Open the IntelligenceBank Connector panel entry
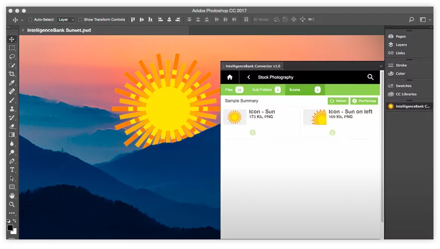440x249 pixels. (x=409, y=107)
